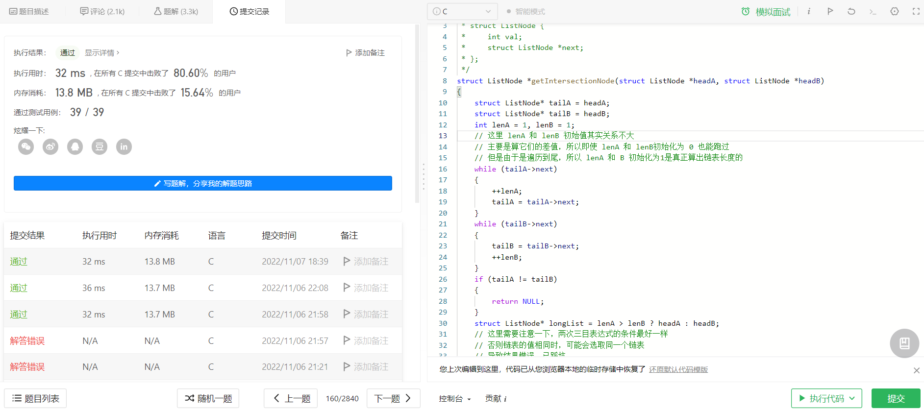Screen dimensions: 924x412
Task: Open the floating notes button
Action: click(x=904, y=343)
